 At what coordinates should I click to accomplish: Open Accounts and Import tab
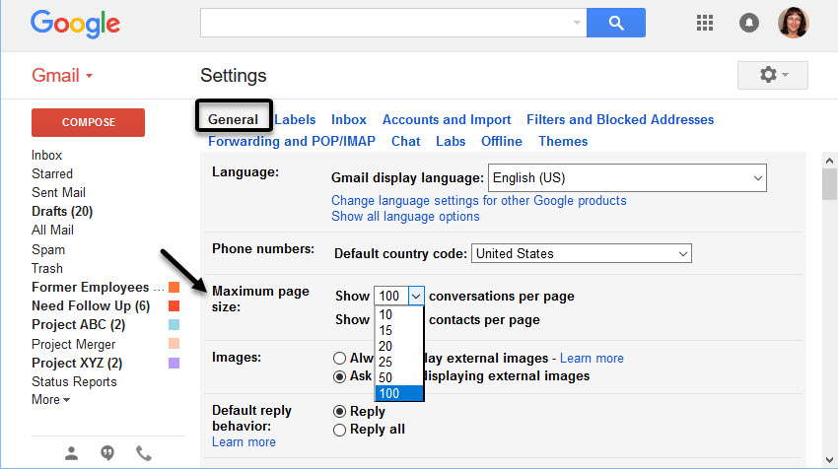pos(447,119)
